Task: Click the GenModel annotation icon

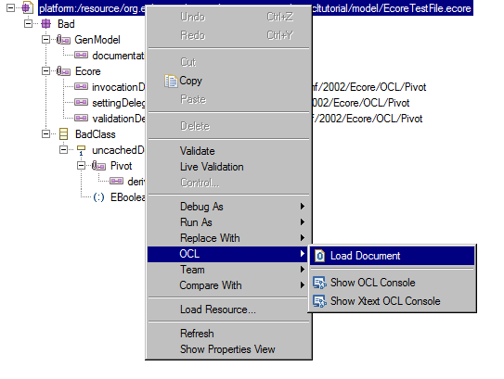Action: coord(63,40)
